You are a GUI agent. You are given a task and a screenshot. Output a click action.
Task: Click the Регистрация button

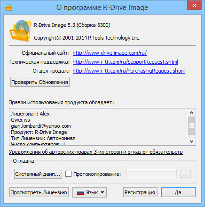tap(140, 192)
